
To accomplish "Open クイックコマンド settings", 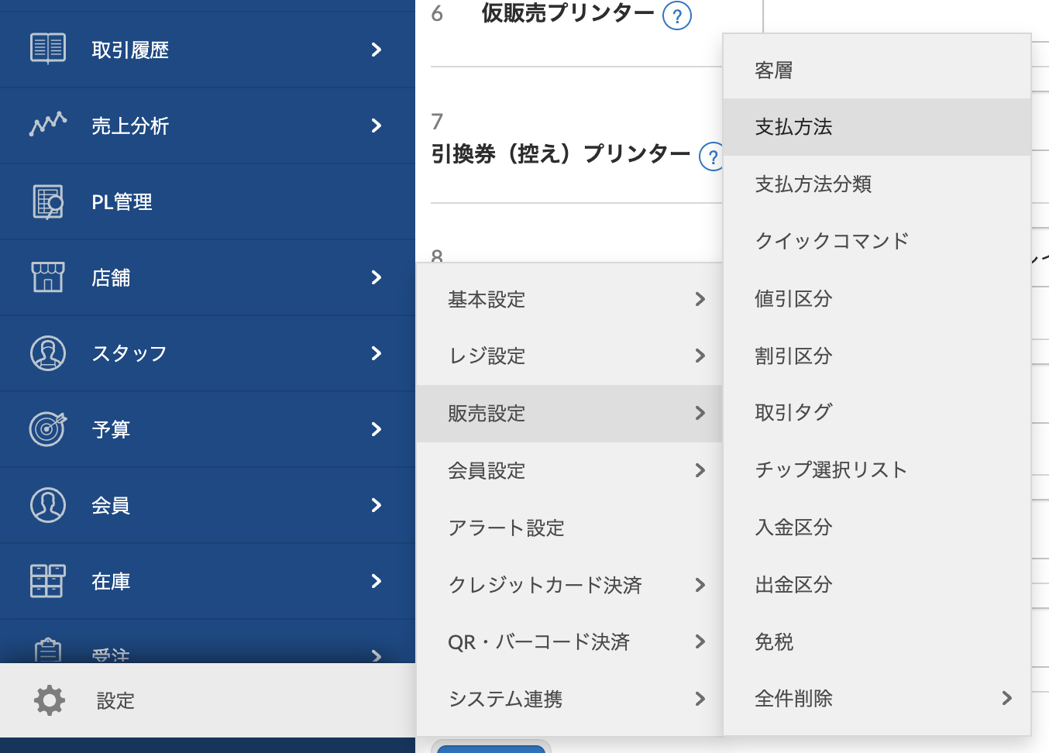I will (x=832, y=241).
